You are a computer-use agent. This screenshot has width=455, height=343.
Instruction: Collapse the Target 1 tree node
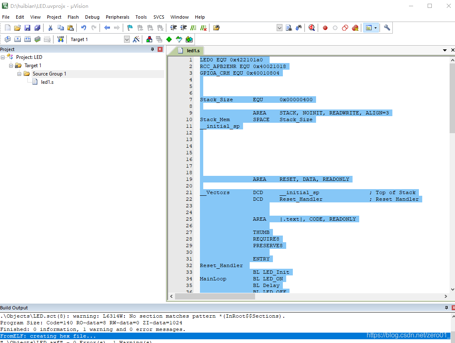coord(11,66)
